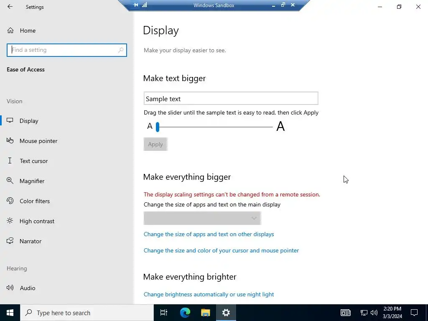The height and width of the screenshot is (321, 428).
Task: Minimize the Settings window
Action: tap(380, 7)
